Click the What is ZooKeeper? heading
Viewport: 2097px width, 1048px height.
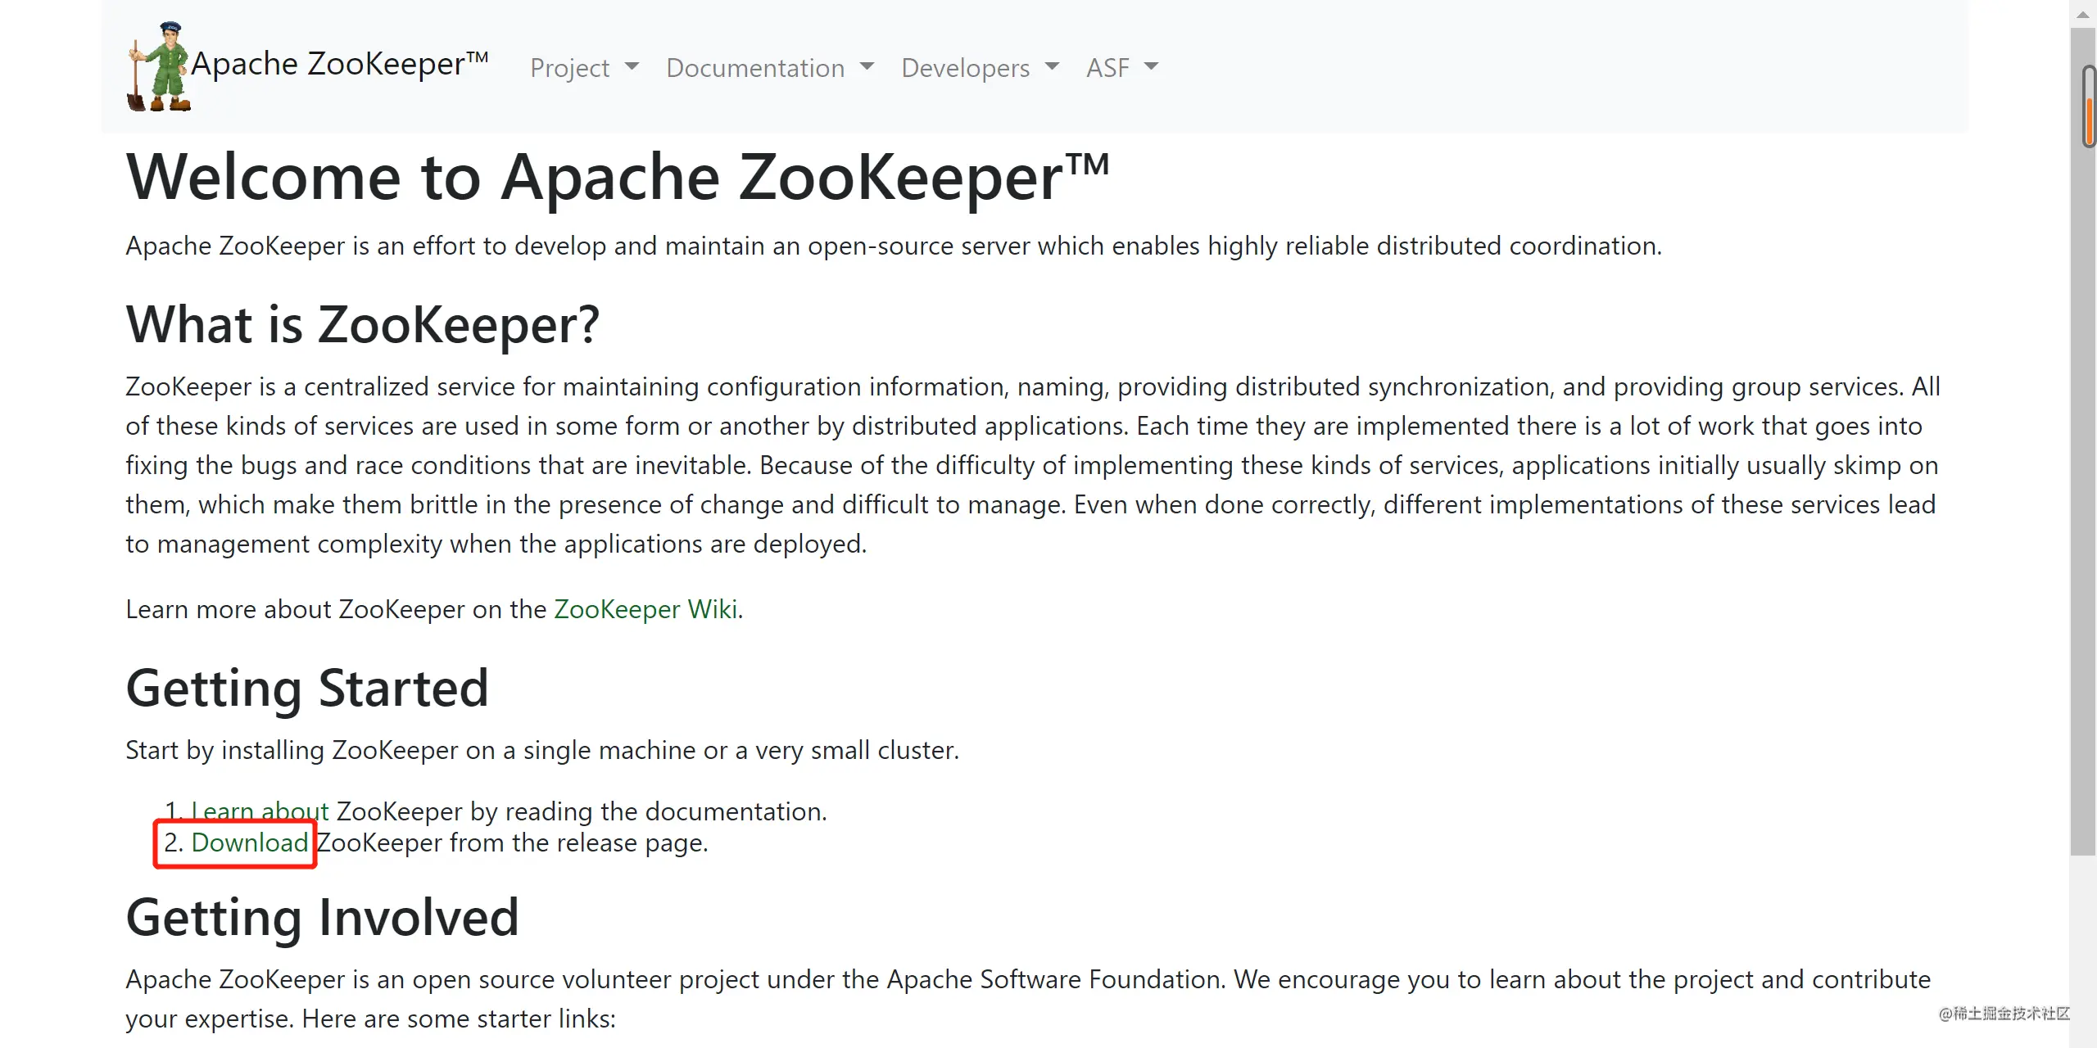(x=363, y=324)
